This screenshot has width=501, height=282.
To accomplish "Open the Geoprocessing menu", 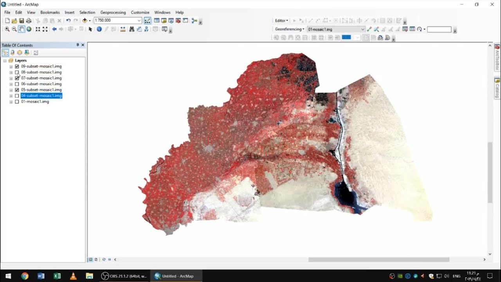I will click(x=113, y=13).
